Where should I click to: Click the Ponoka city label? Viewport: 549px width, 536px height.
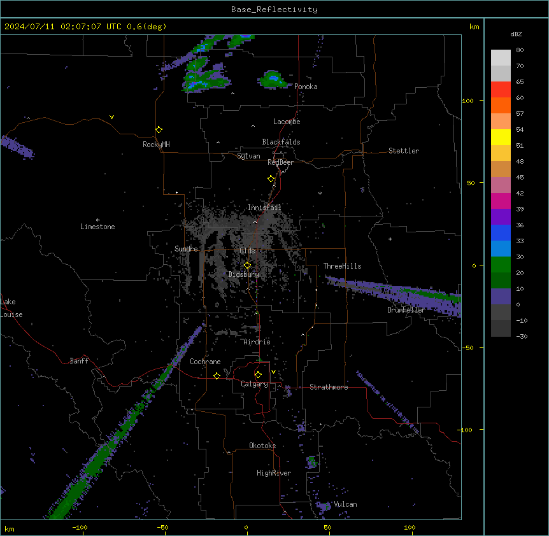(306, 87)
